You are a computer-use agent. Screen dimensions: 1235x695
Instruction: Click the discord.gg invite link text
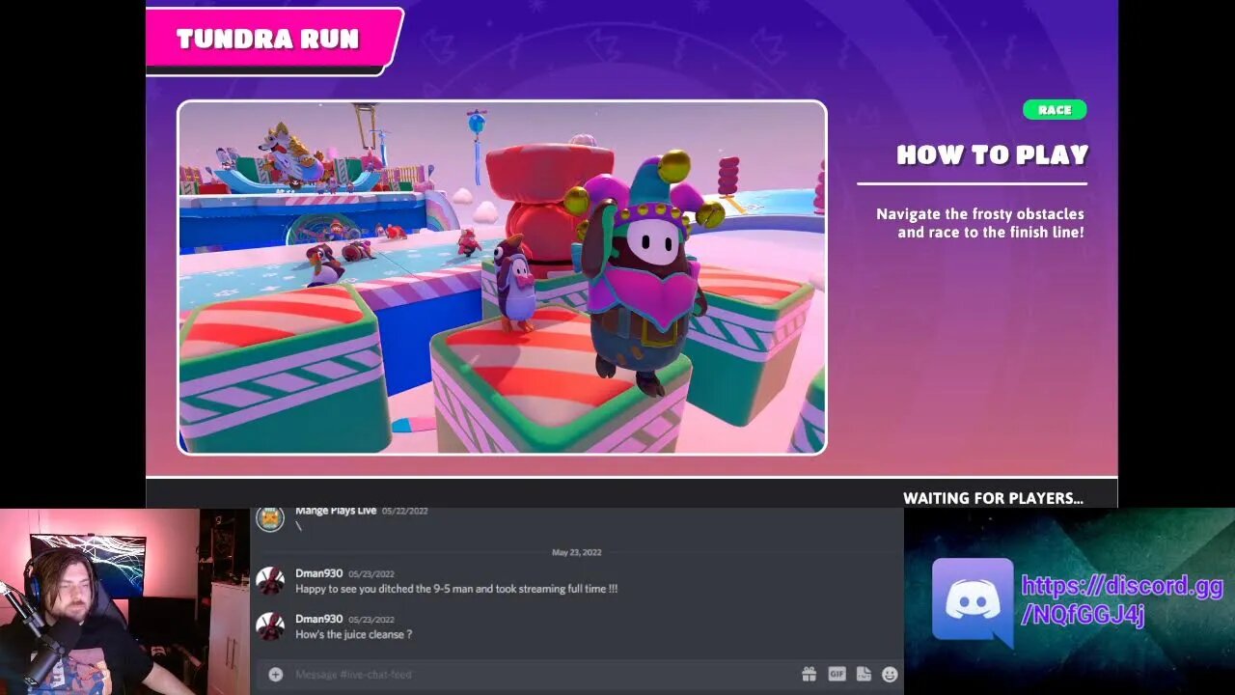(1122, 600)
